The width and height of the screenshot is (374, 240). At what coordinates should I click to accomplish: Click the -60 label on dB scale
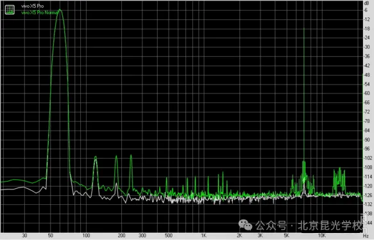click(366, 93)
